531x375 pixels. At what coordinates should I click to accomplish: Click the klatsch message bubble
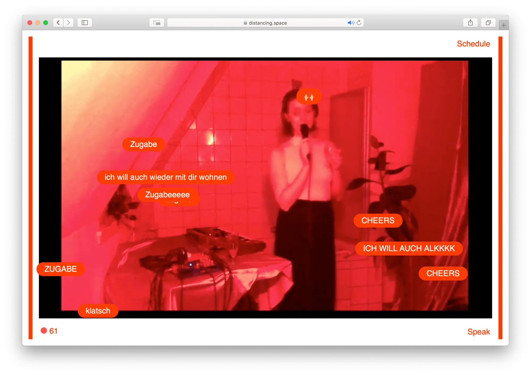pos(98,311)
